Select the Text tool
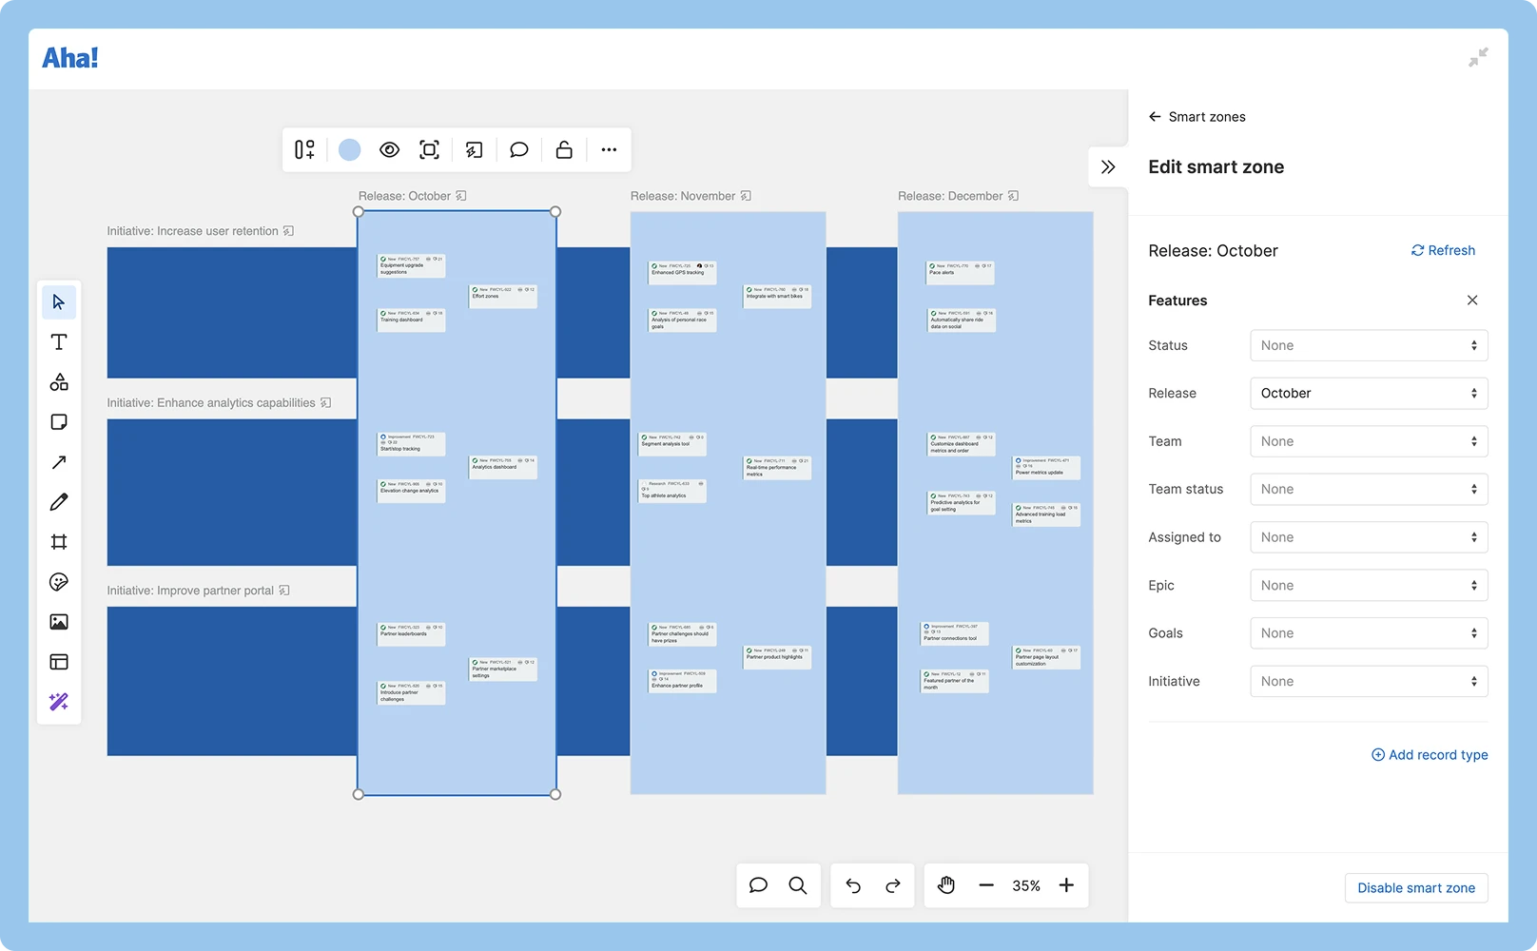Screen dimensions: 1537x951 [x=59, y=341]
